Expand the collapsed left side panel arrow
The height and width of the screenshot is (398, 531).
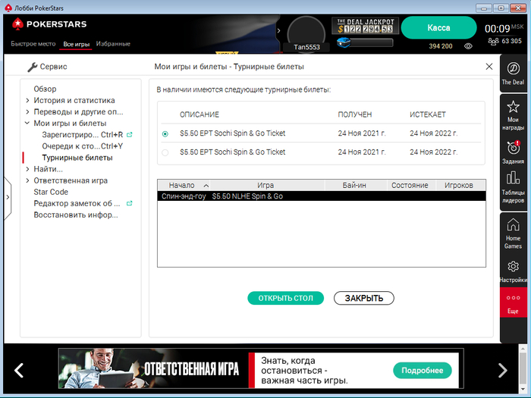(8, 197)
